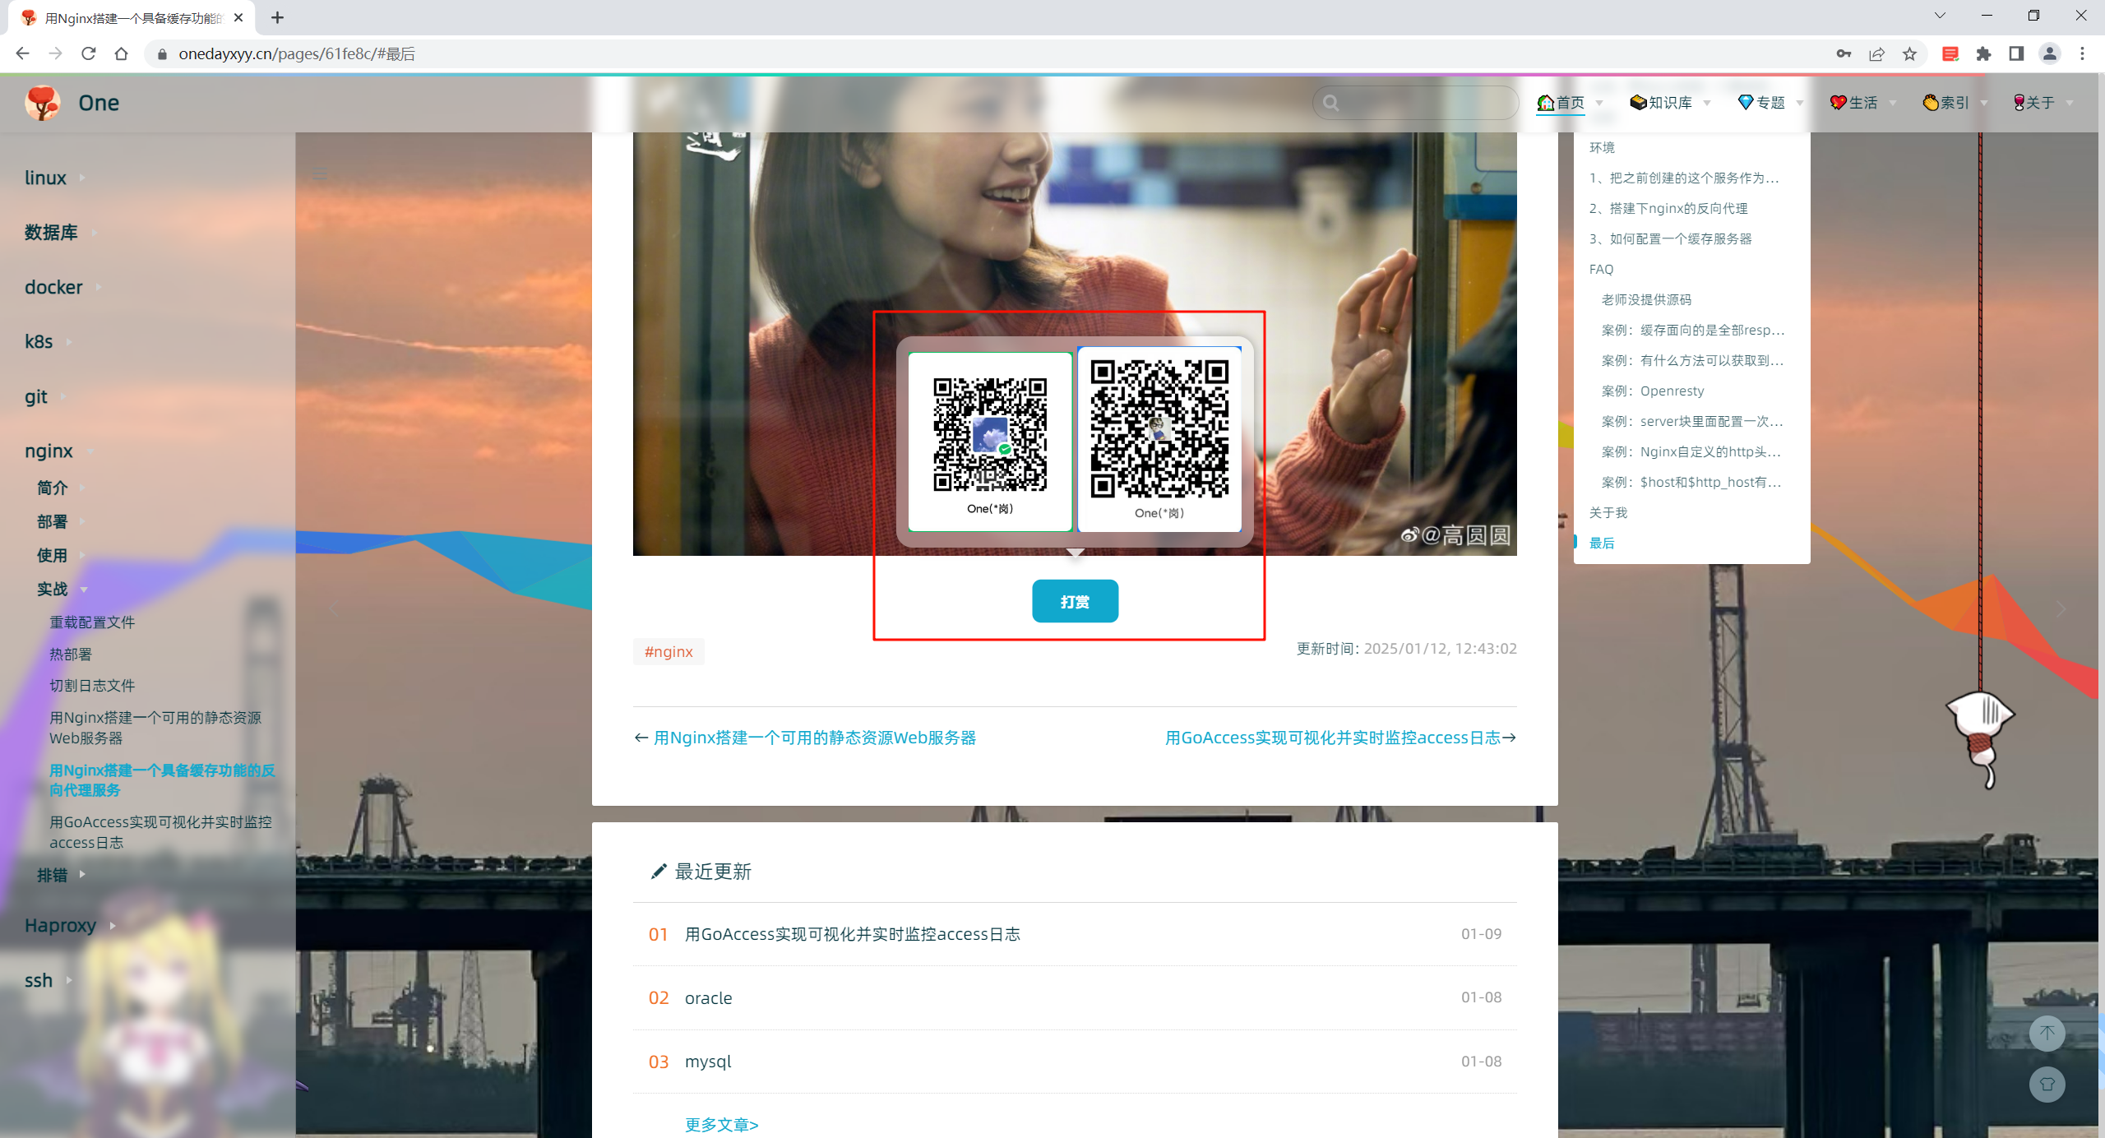Open a new browser tab

click(278, 17)
